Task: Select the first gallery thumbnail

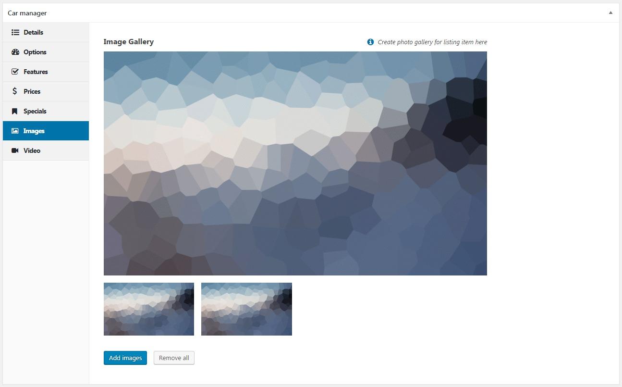Action: coord(149,309)
